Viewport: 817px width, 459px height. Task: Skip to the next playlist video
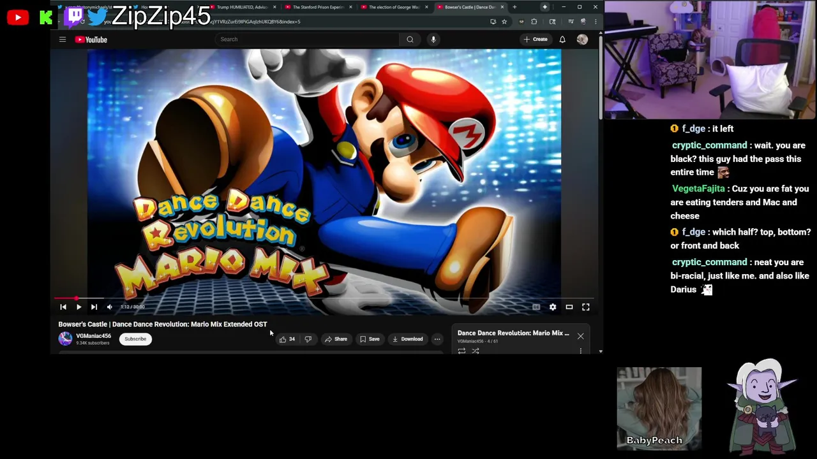(x=94, y=307)
